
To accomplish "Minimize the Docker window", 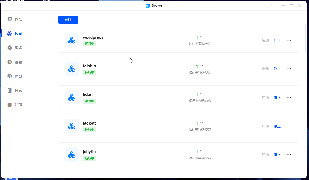I will click(283, 6).
